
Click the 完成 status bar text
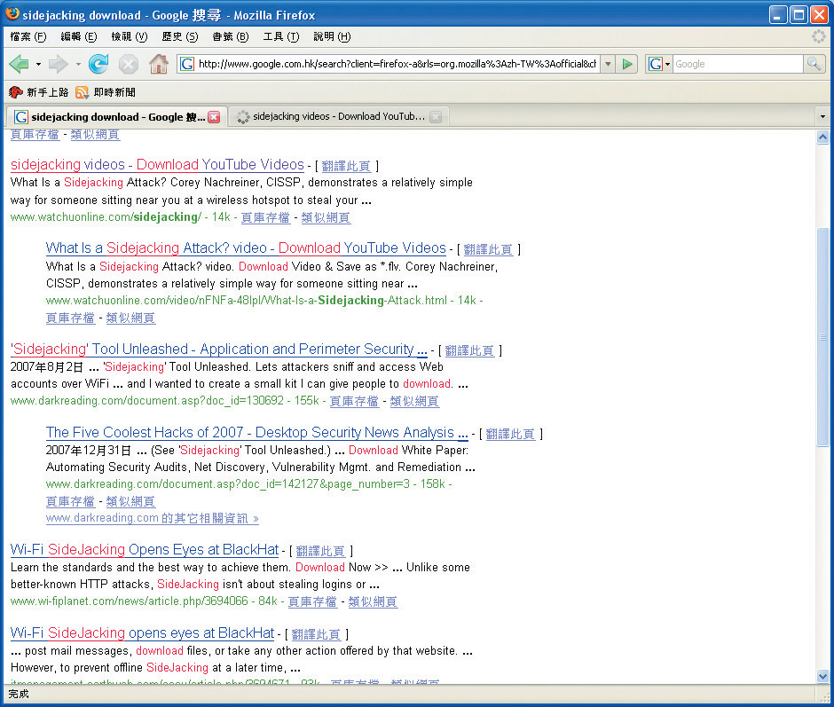[x=19, y=695]
